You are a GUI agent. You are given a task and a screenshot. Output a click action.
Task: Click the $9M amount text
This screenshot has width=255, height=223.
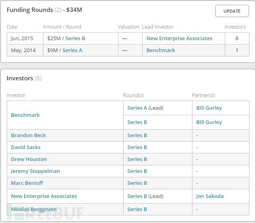(x=52, y=50)
